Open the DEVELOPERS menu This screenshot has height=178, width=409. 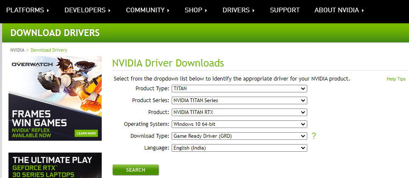(88, 10)
